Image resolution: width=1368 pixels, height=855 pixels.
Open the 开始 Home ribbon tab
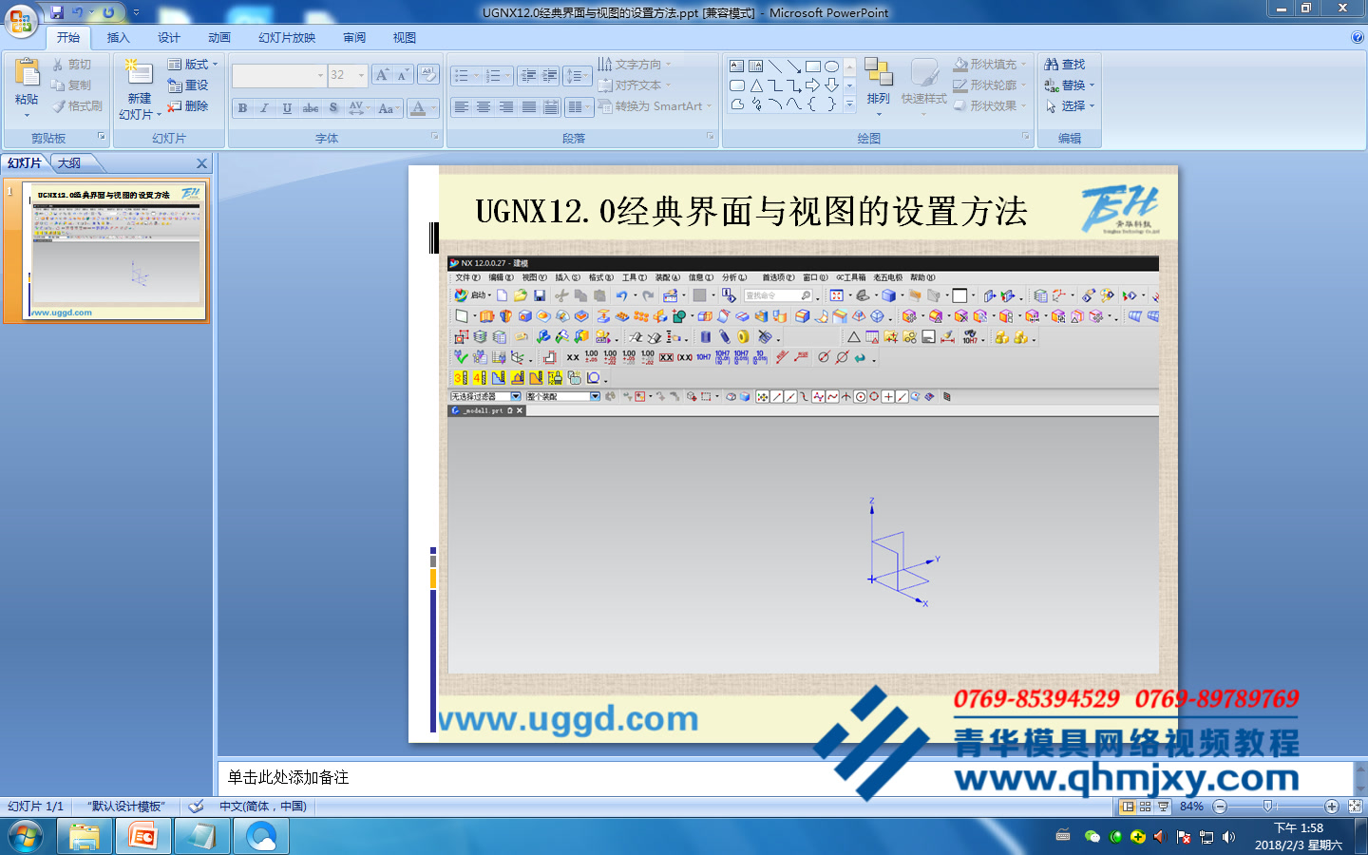pos(68,38)
